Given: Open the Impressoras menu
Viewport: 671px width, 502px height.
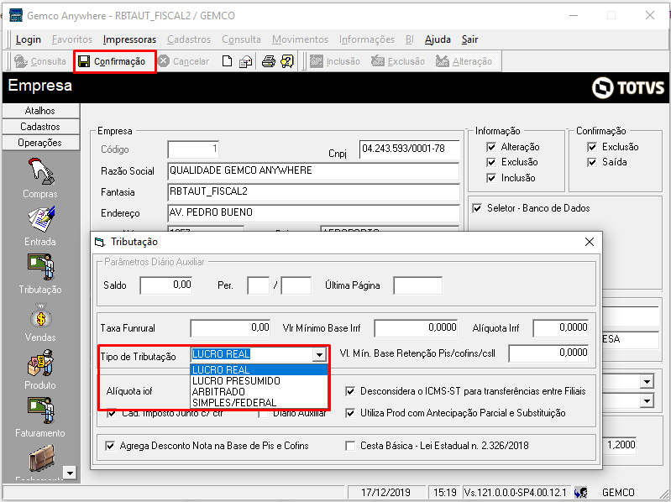Looking at the screenshot, I should [x=129, y=39].
